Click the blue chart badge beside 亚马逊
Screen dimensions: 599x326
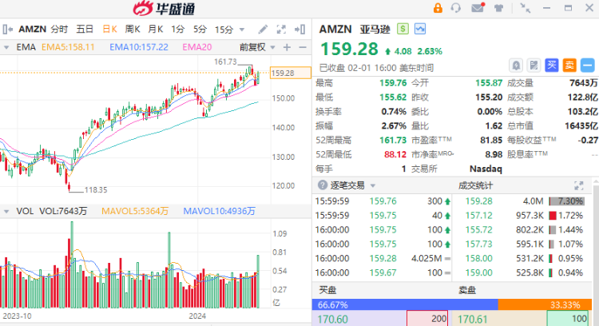point(420,29)
